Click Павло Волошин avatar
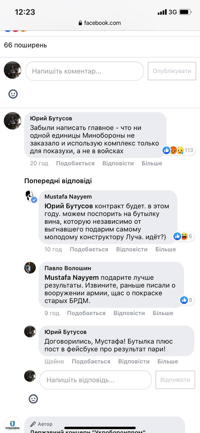 pos(30,267)
